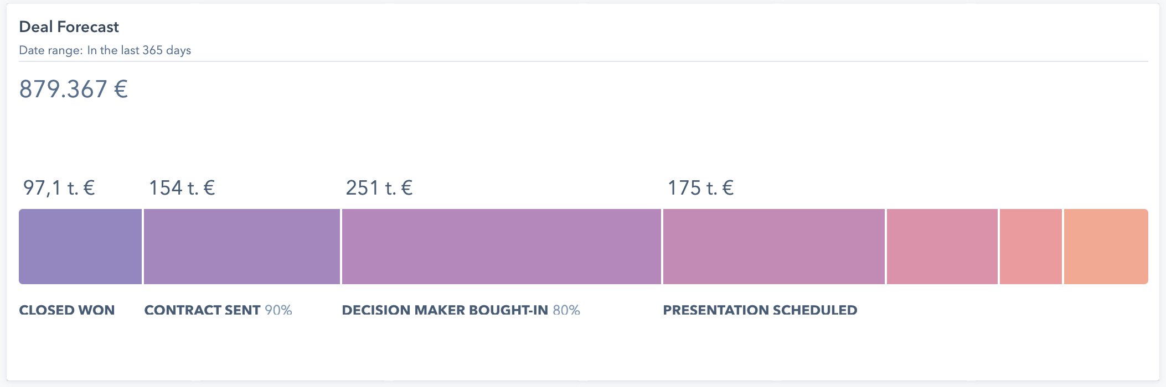Click the Decision Maker Bought-In bar segment

pyautogui.click(x=502, y=247)
